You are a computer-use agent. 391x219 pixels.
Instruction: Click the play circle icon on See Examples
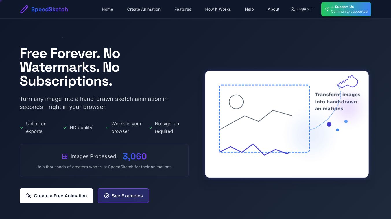(x=107, y=196)
